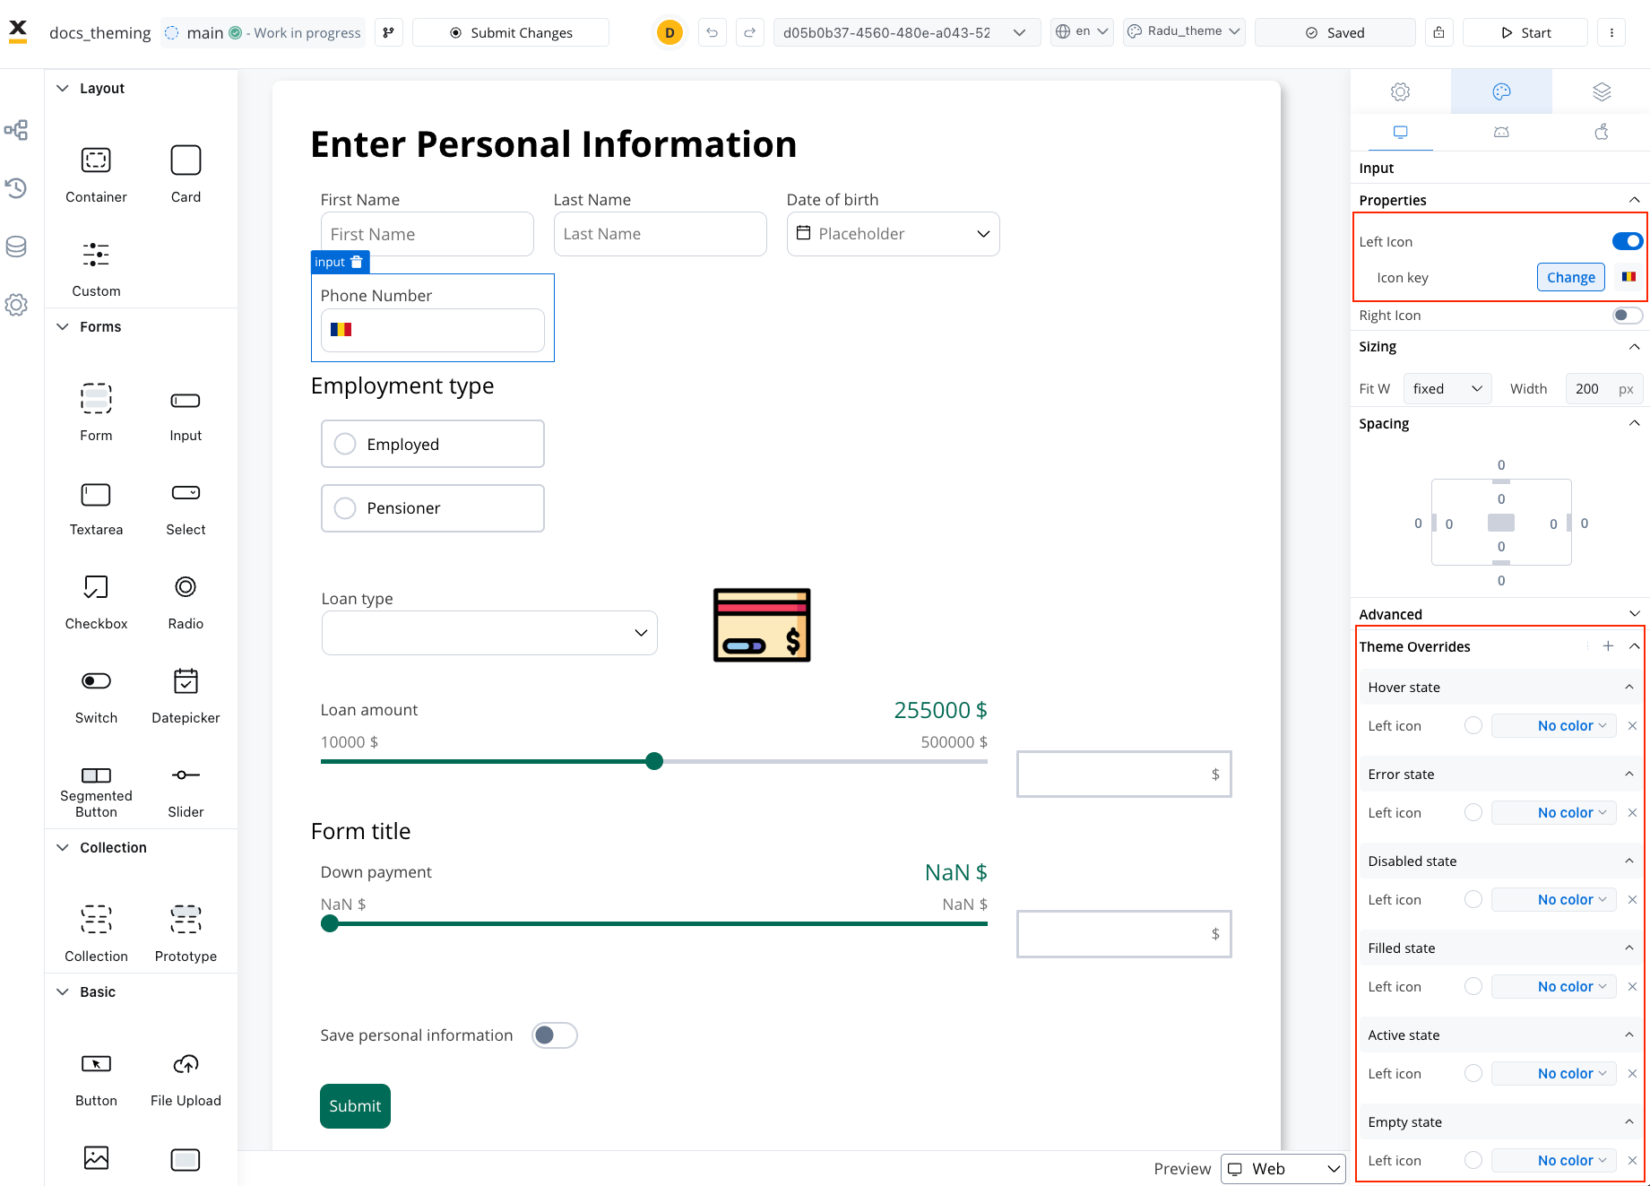The width and height of the screenshot is (1650, 1186).
Task: Select the iOS apple platform tab
Action: 1602,133
